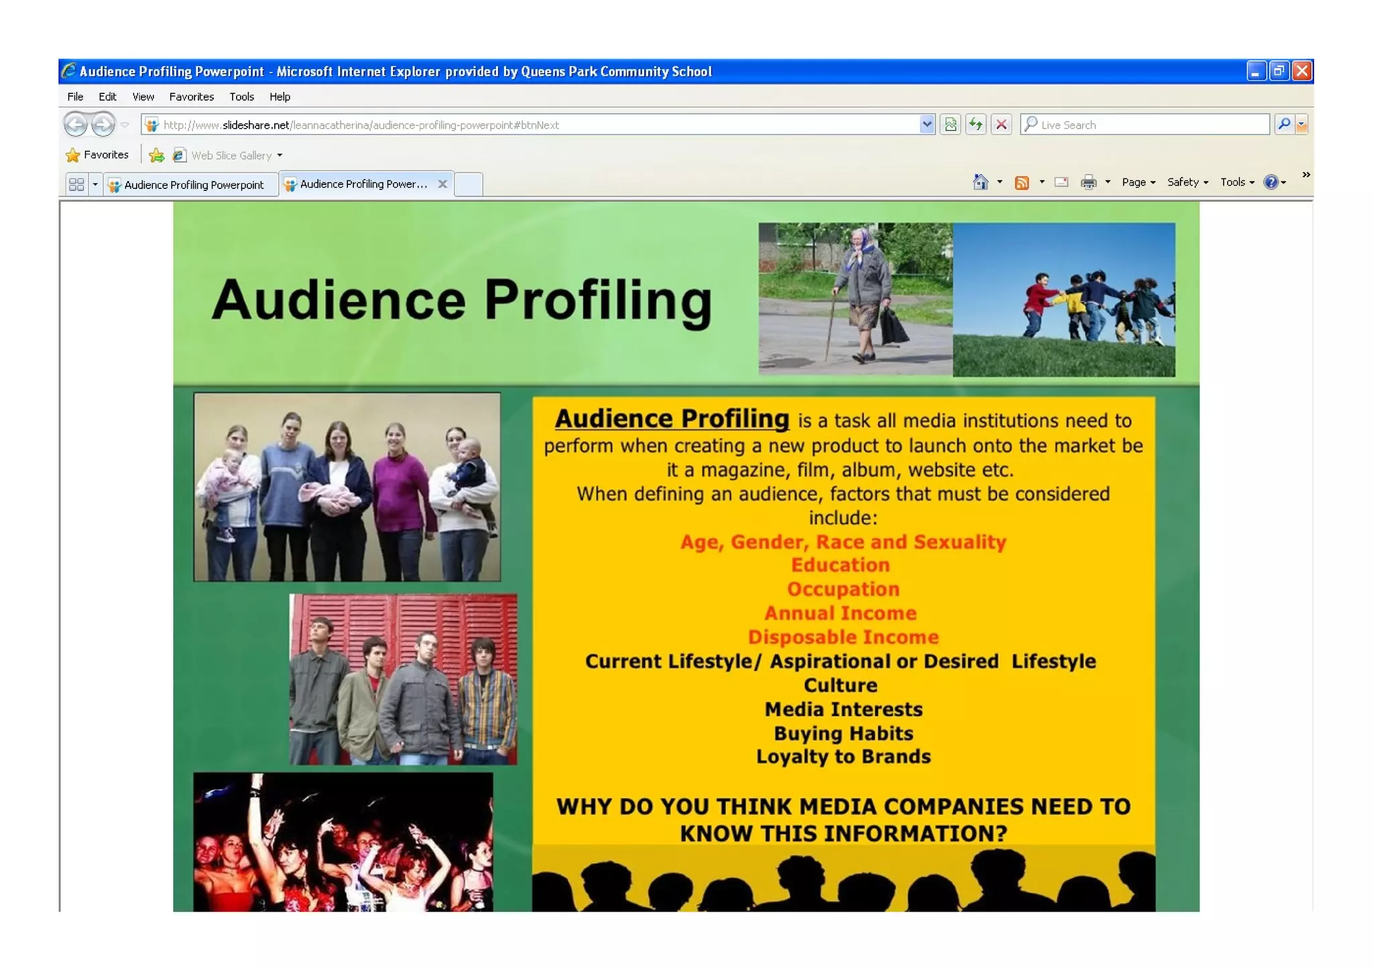The image size is (1373, 970).
Task: Click the Home icon in command bar
Action: [x=980, y=182]
